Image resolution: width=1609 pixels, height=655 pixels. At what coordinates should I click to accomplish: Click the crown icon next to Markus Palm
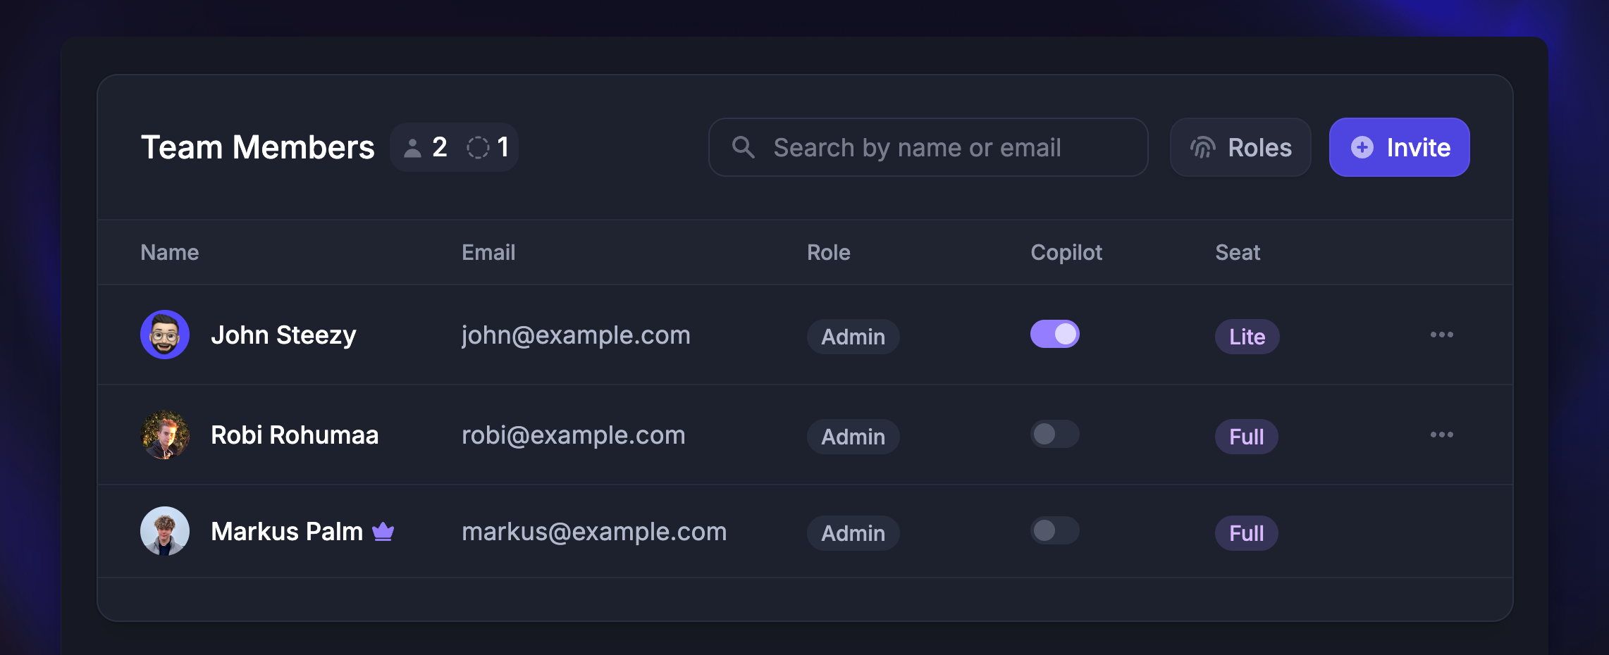[x=383, y=532]
